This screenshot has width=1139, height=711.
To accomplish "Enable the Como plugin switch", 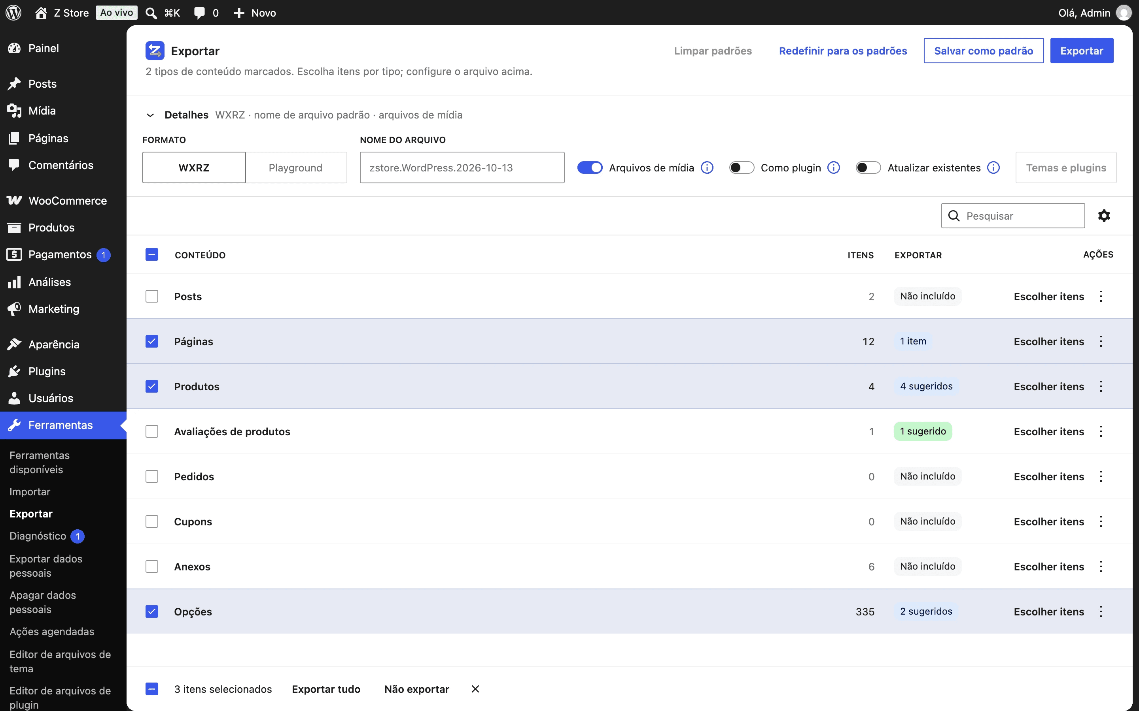I will click(x=741, y=168).
